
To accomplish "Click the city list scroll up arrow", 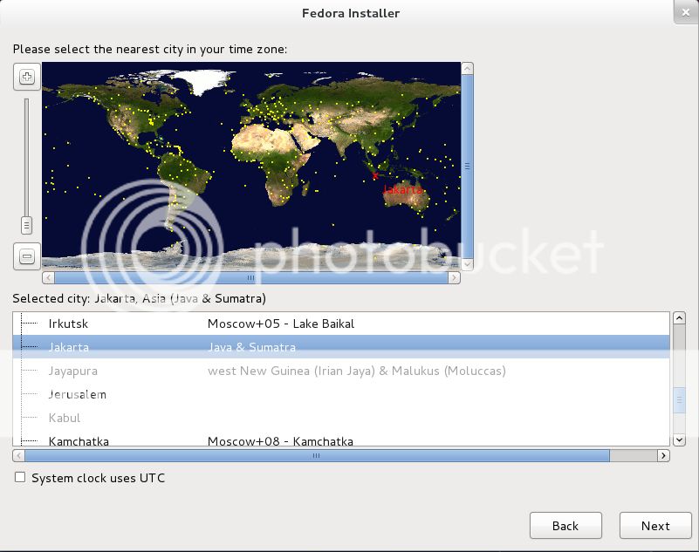I will 679,318.
